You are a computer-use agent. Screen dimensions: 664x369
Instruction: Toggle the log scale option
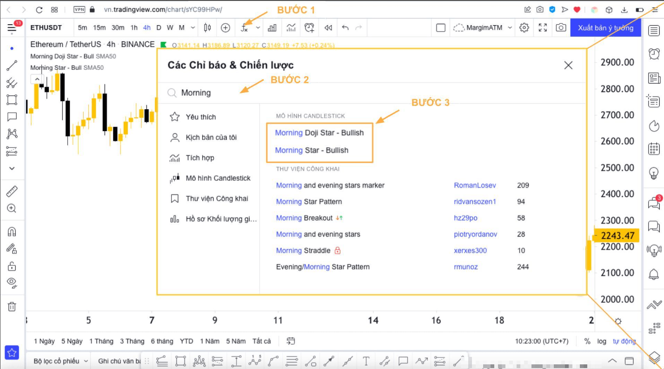pos(602,341)
